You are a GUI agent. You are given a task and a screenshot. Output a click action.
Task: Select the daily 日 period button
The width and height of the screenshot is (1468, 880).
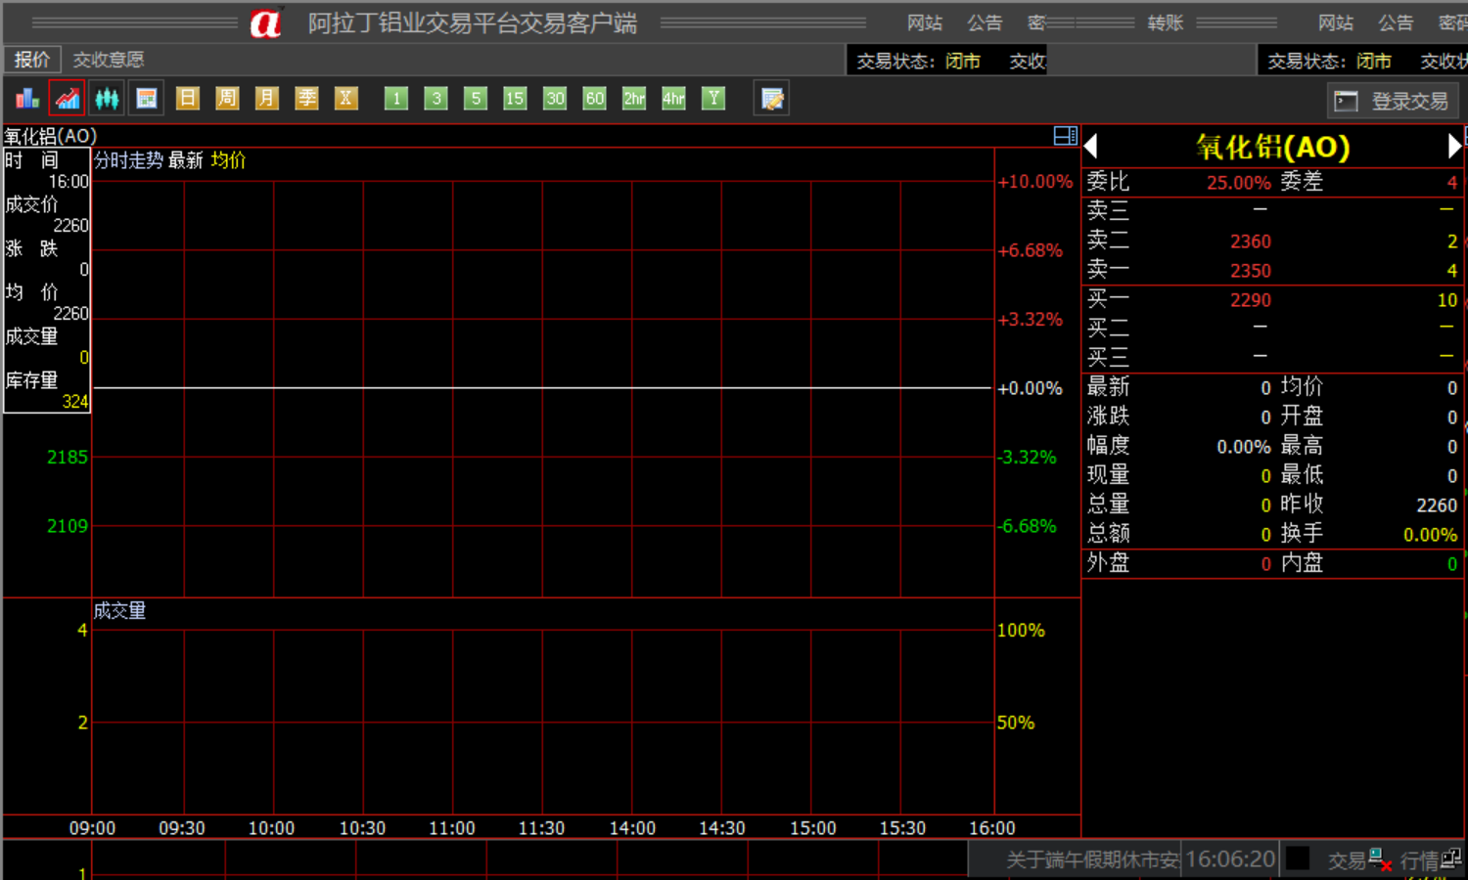pos(188,99)
